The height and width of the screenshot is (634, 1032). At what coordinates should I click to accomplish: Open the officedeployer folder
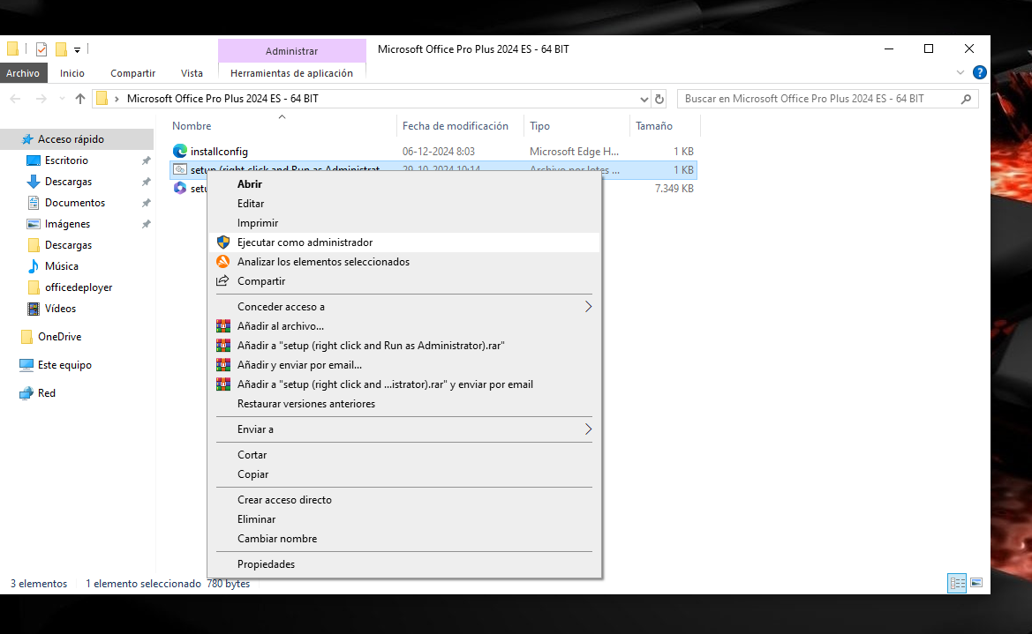79,287
